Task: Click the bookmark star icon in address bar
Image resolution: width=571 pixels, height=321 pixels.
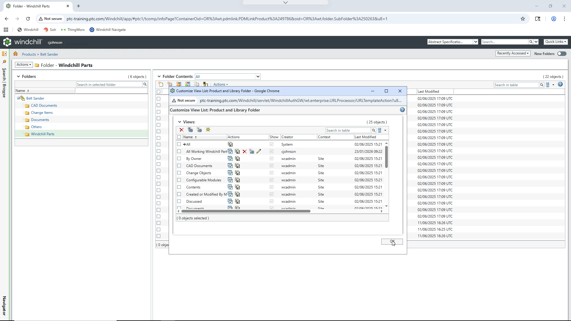Action: 523,19
